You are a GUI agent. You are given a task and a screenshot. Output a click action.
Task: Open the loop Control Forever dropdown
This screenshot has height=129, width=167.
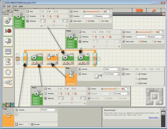49,110
